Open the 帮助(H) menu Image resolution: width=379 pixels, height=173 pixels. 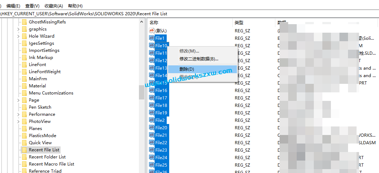pos(75,6)
